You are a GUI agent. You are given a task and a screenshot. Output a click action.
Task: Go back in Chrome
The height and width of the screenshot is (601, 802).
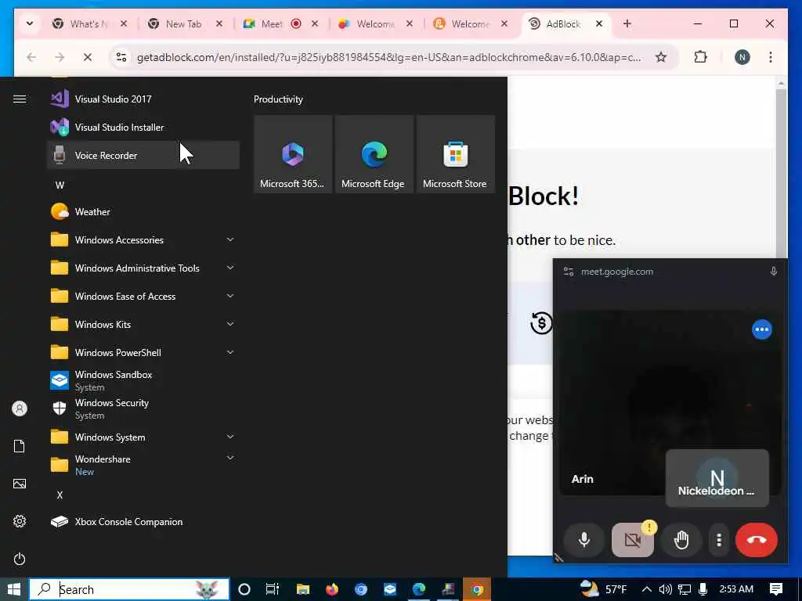[x=31, y=57]
